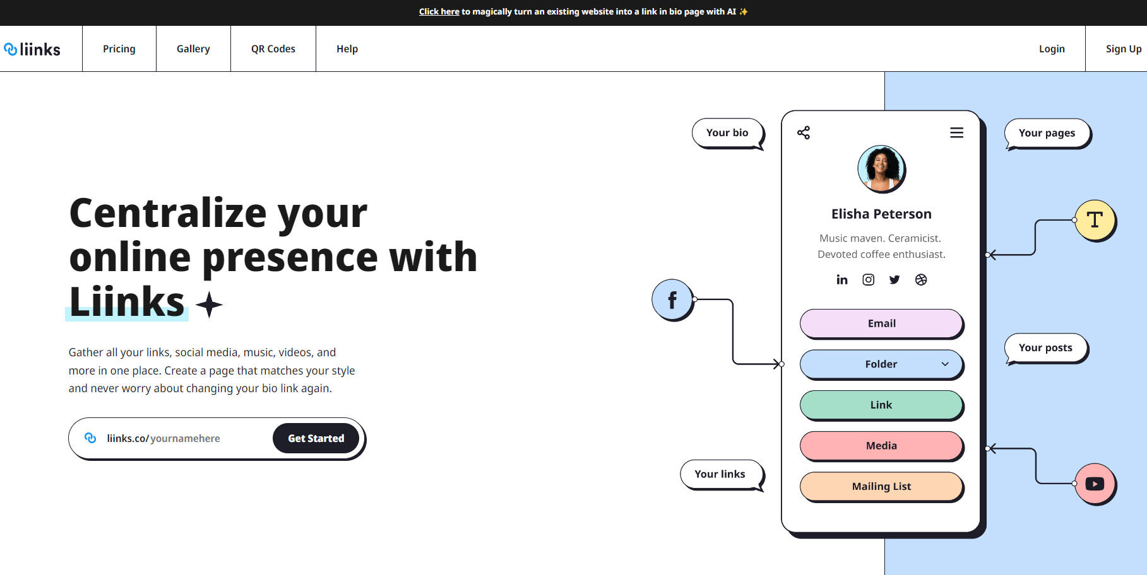Click the orange Mailing List button
This screenshot has height=575, width=1147.
click(x=881, y=486)
